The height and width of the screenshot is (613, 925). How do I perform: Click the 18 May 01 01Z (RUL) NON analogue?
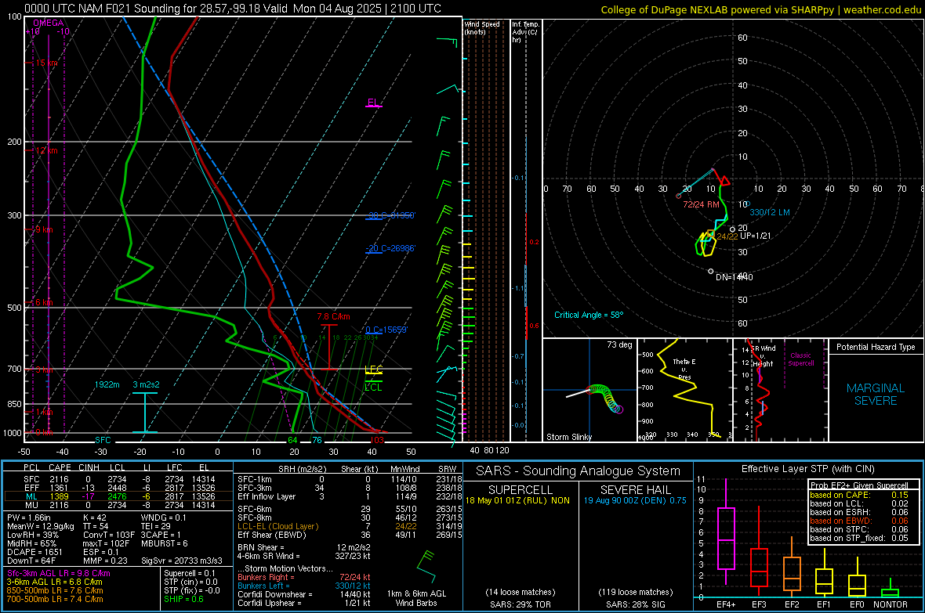(518, 500)
